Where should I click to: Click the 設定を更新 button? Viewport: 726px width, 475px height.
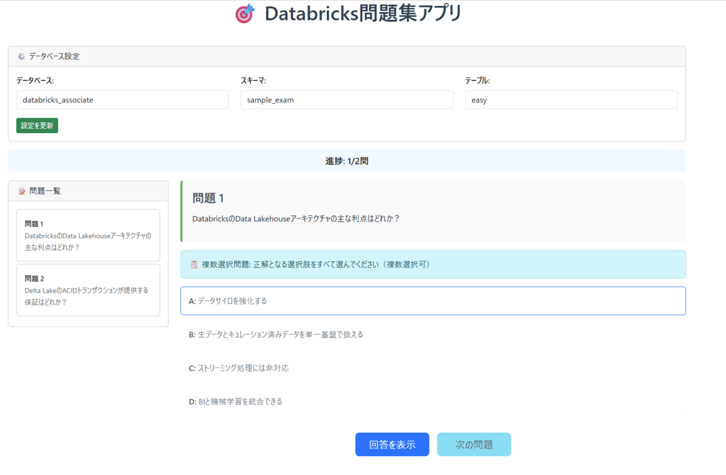tap(37, 125)
